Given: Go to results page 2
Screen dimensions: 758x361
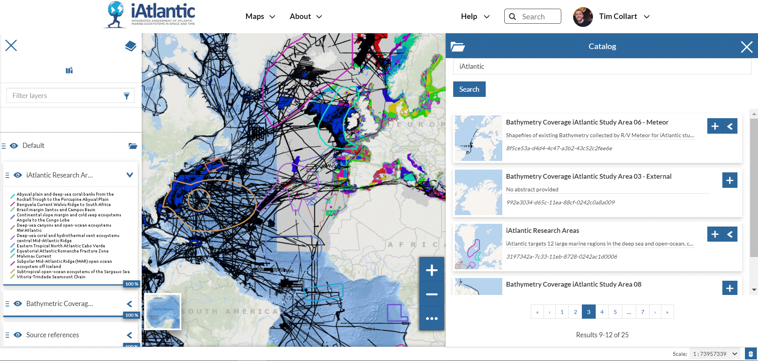Looking at the screenshot, I should (576, 312).
